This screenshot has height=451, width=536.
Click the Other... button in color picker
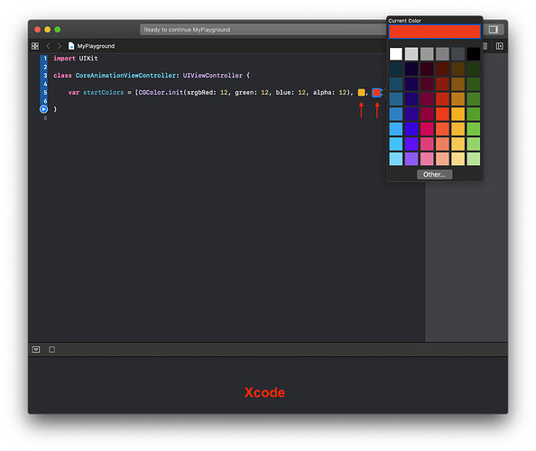coord(434,175)
